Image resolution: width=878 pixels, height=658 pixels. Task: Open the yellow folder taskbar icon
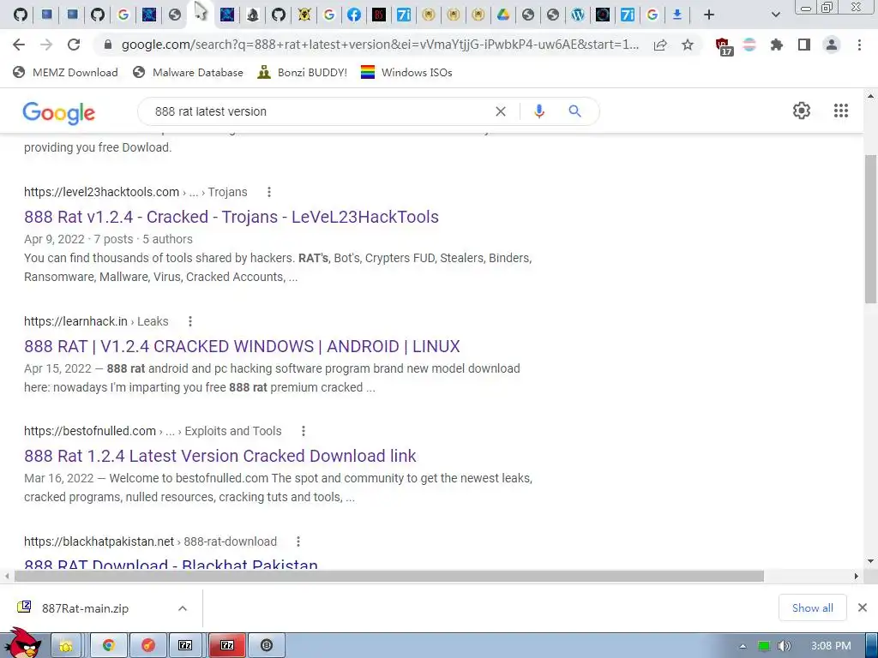point(66,645)
